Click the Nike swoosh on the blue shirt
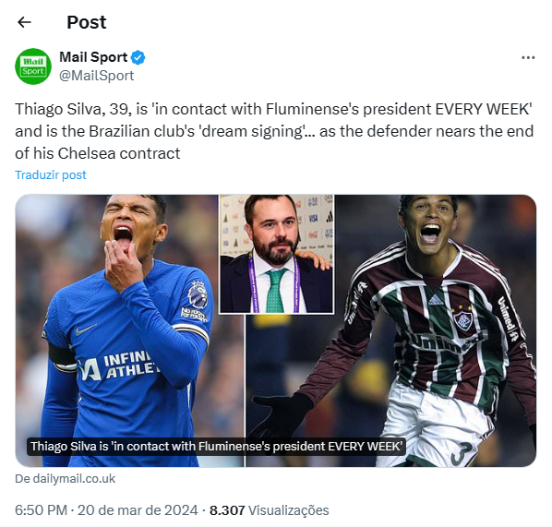Screen dimensions: 552x527 pos(86,329)
